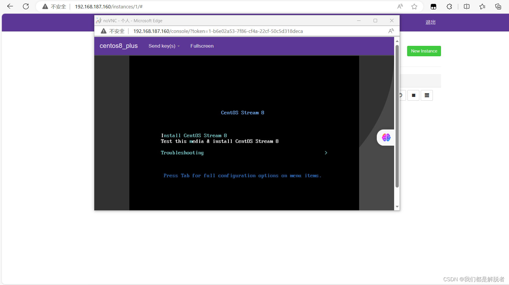Select Test this media & install entry
This screenshot has width=509, height=285.
pos(220,141)
